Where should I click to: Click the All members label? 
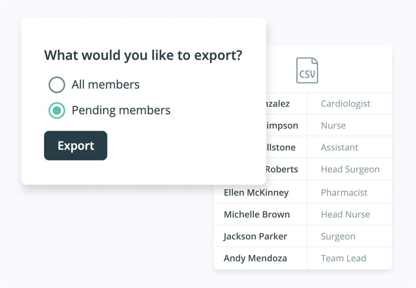click(x=105, y=85)
